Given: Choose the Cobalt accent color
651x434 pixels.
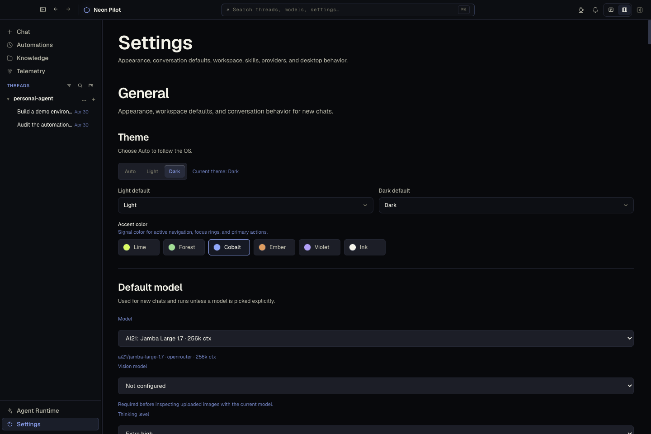Looking at the screenshot, I should coord(229,247).
